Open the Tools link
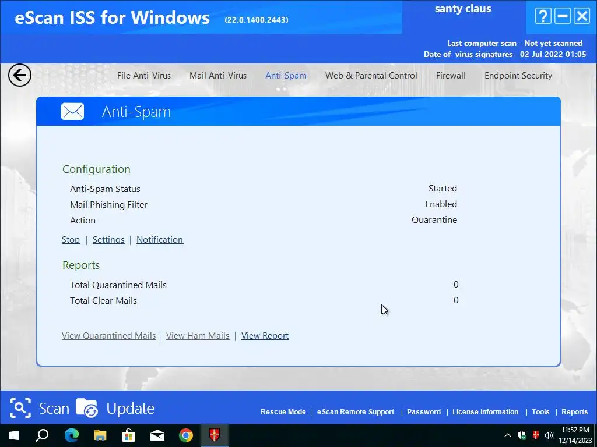597x447 pixels. coord(540,412)
